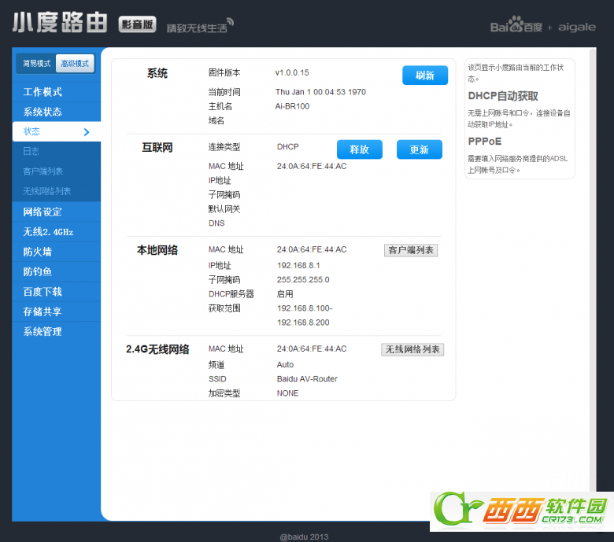This screenshot has height=542, width=614.
Task: Open 无线网络列表 sidebar submenu item
Action: [57, 191]
